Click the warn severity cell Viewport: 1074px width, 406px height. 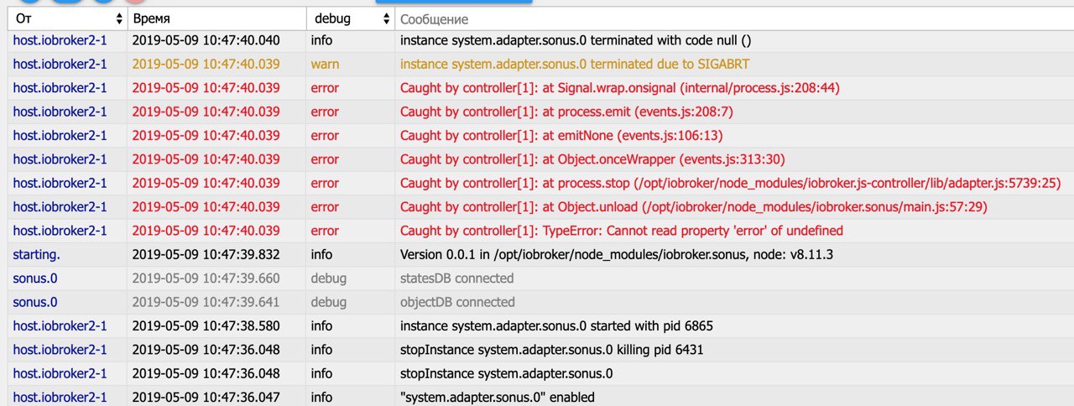(325, 64)
